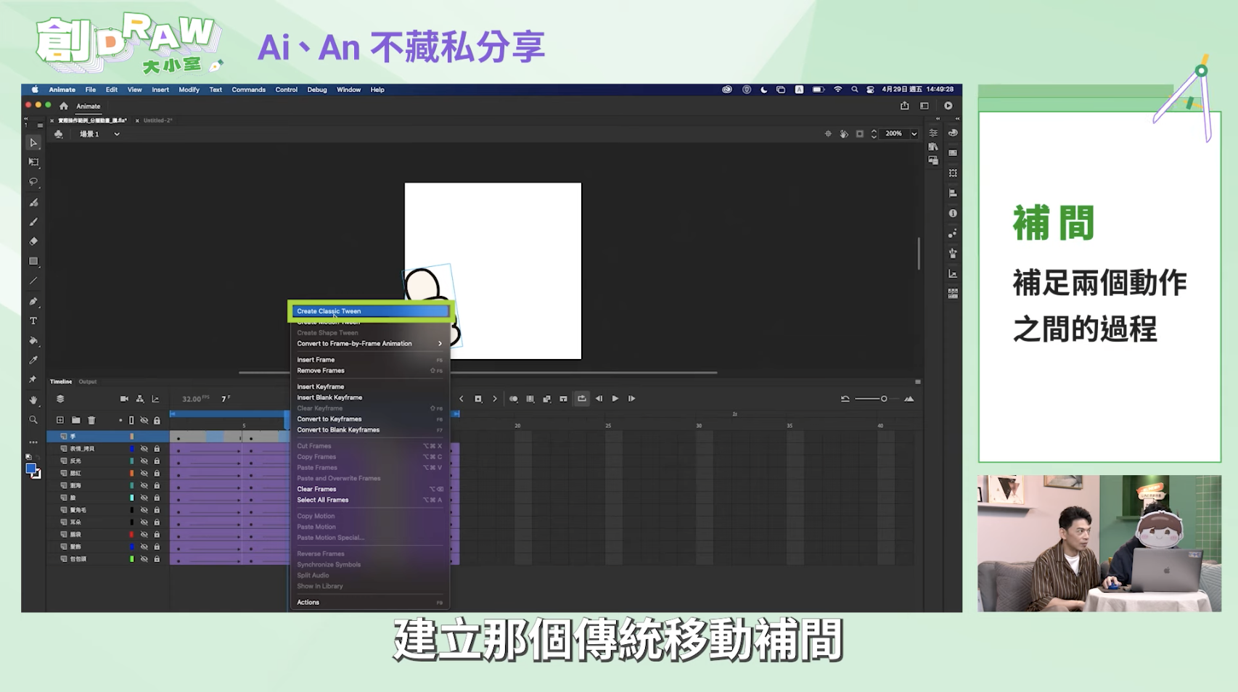Select the Eyedropper tool

point(33,360)
